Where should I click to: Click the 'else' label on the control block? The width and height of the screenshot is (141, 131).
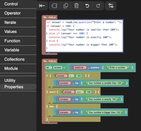[x=51, y=107]
